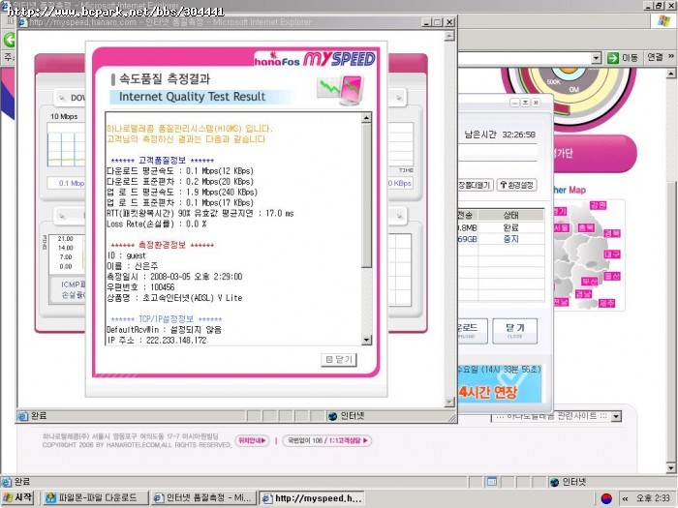Click the internet zone globe in popup status bar

332,416
